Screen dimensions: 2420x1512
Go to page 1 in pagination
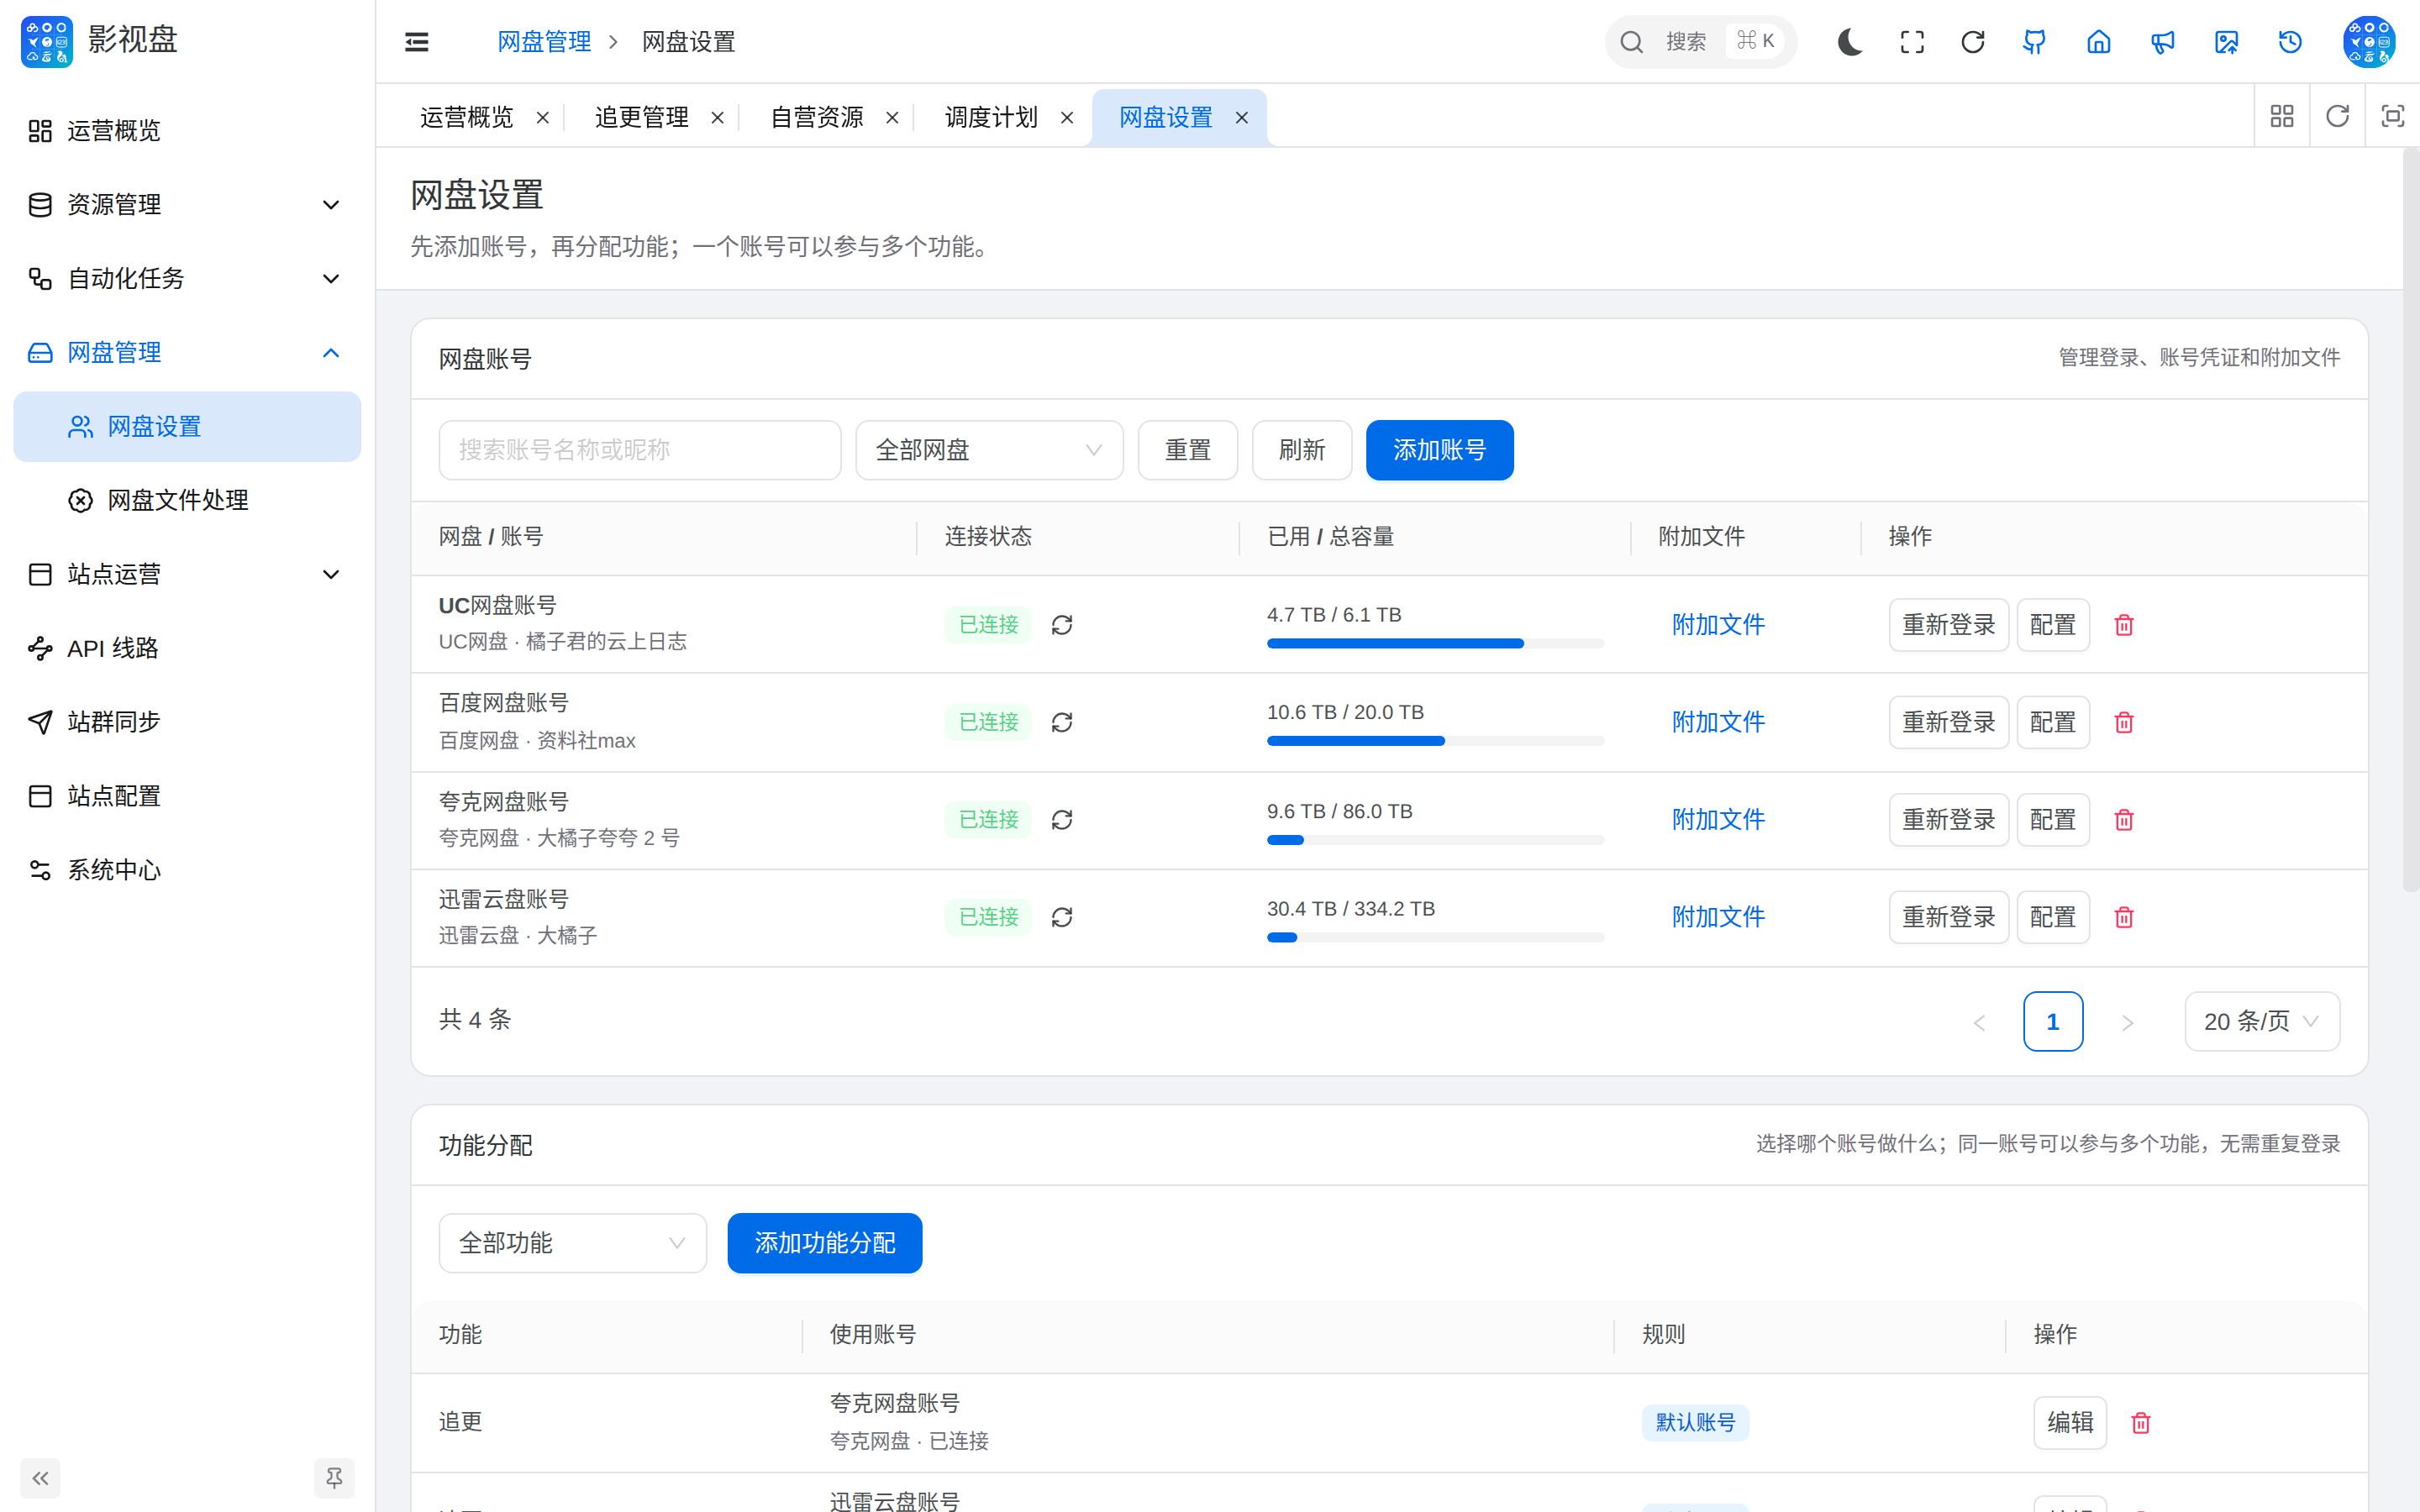point(2053,1021)
